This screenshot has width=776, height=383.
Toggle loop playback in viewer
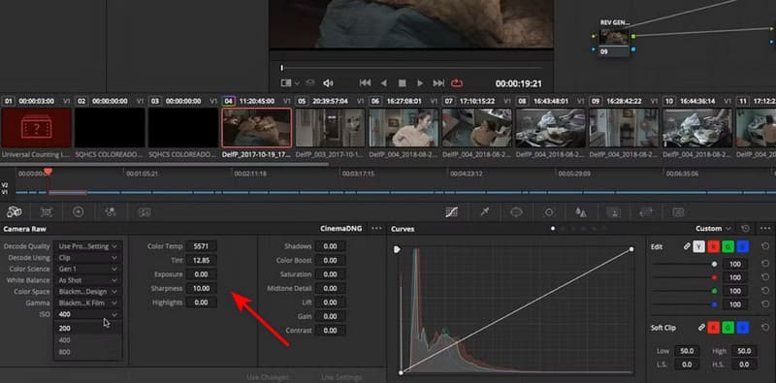click(457, 83)
